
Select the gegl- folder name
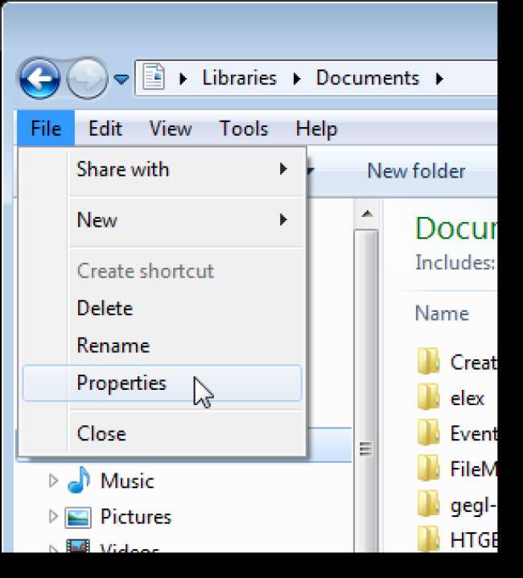(474, 506)
